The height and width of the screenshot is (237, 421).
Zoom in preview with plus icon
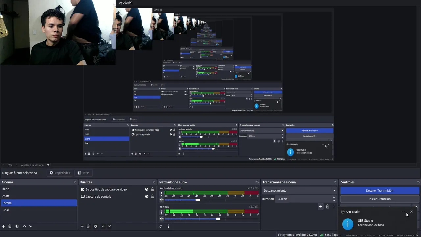[x=17, y=165]
